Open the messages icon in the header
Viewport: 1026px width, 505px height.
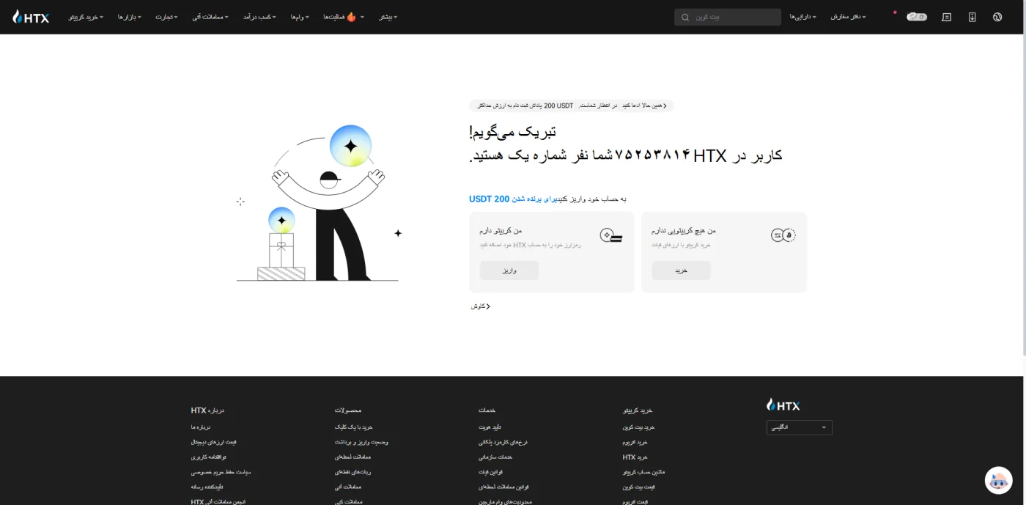[946, 17]
